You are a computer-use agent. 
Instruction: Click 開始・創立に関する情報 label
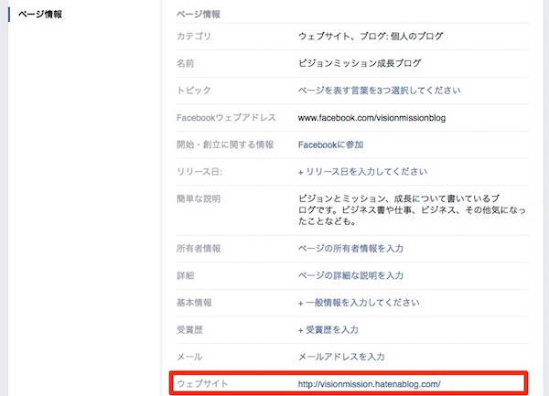coord(225,144)
